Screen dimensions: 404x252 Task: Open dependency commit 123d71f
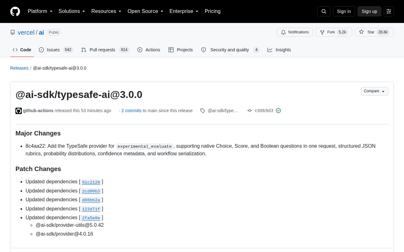click(x=91, y=209)
